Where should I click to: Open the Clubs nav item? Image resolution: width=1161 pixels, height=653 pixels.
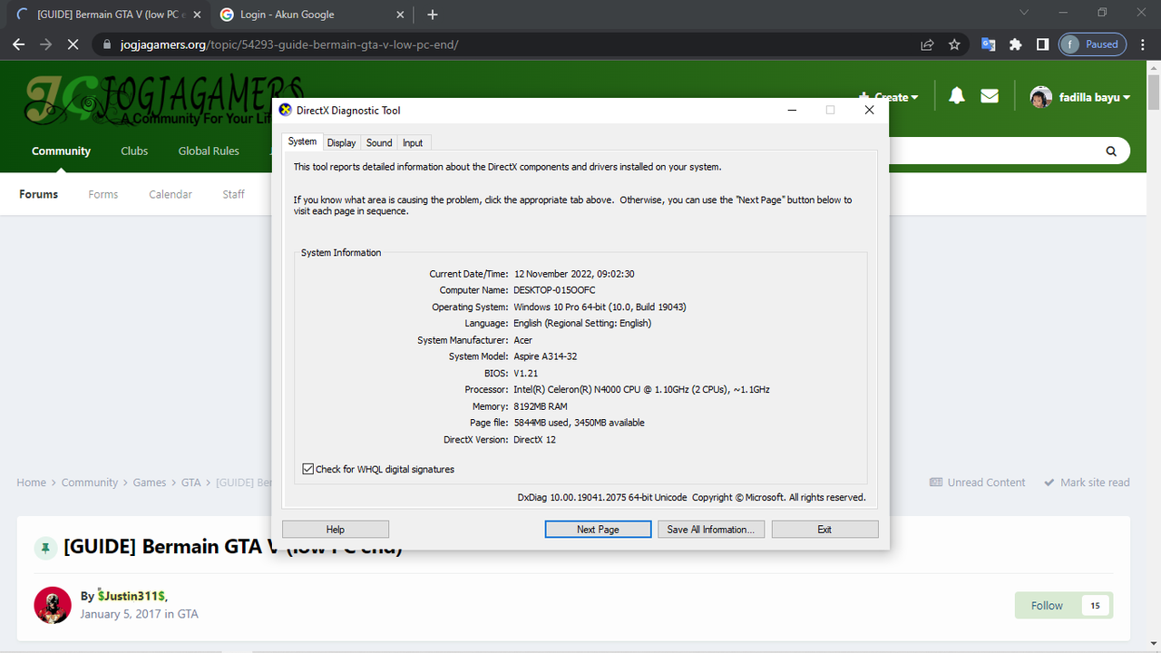click(x=134, y=151)
